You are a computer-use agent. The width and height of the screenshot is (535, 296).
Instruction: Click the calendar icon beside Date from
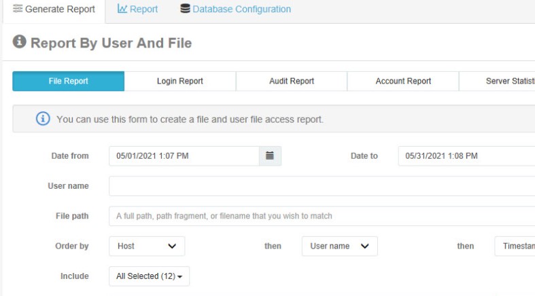(x=269, y=156)
